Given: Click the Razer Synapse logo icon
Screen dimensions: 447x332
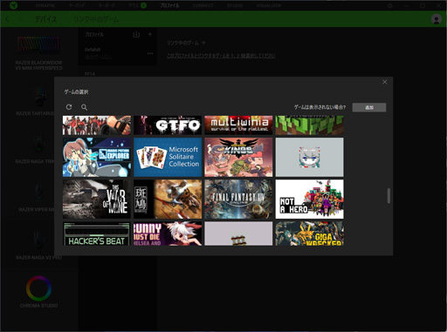Looking at the screenshot, I should click(13, 5).
